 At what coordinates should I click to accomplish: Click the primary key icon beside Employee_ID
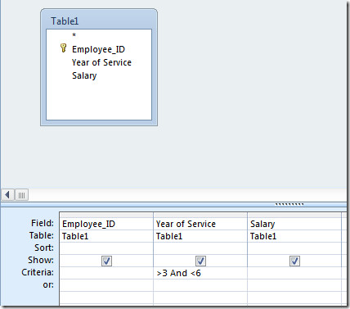(x=63, y=48)
